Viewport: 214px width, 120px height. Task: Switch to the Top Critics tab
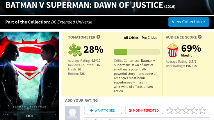149,37
